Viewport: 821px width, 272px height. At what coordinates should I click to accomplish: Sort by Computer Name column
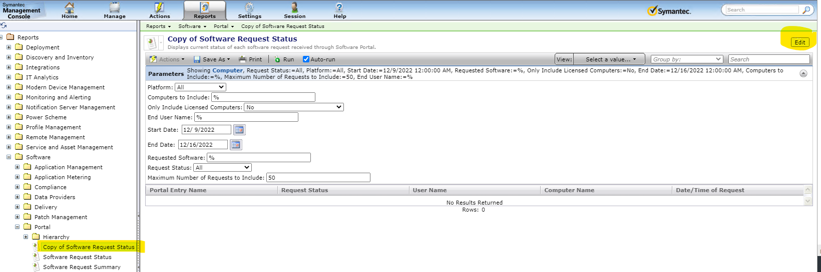[x=606, y=190]
